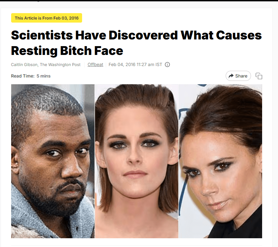The width and height of the screenshot is (278, 247).
Task: Click the overlapping-squares copy icon
Action: [259, 76]
